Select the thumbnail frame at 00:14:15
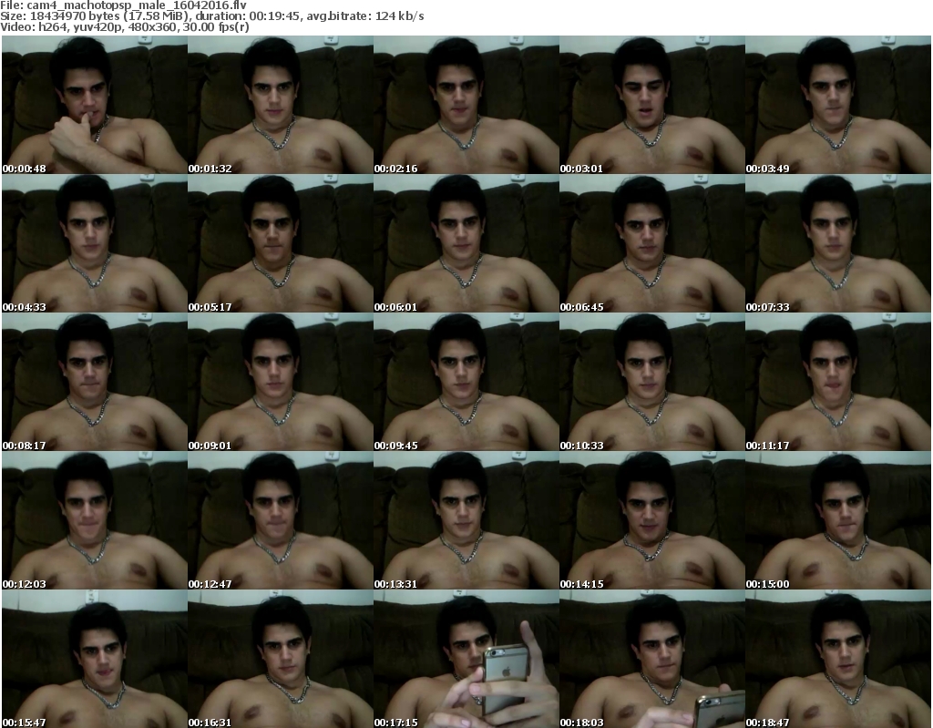933x728 pixels. click(652, 521)
